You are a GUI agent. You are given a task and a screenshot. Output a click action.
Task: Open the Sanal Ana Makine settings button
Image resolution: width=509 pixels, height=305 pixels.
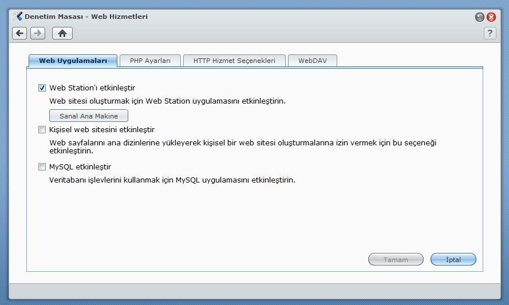(x=89, y=116)
